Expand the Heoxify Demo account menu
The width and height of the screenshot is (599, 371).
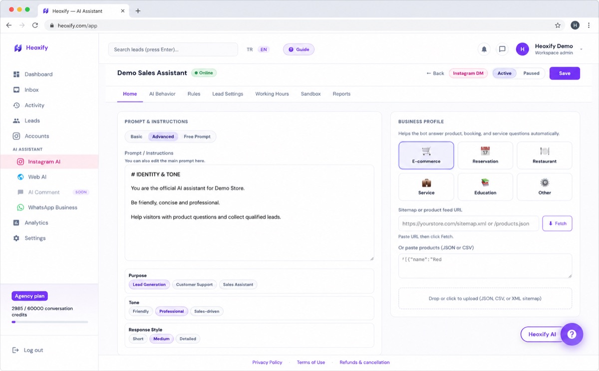pos(581,49)
